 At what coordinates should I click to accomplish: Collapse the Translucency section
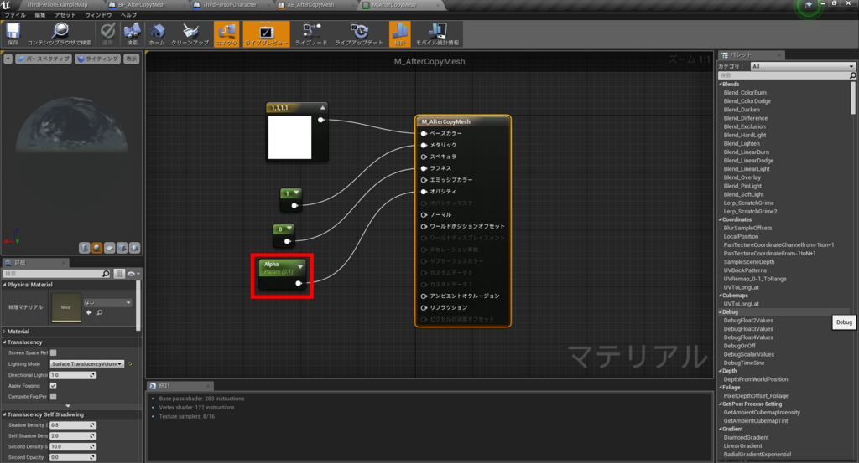point(4,342)
